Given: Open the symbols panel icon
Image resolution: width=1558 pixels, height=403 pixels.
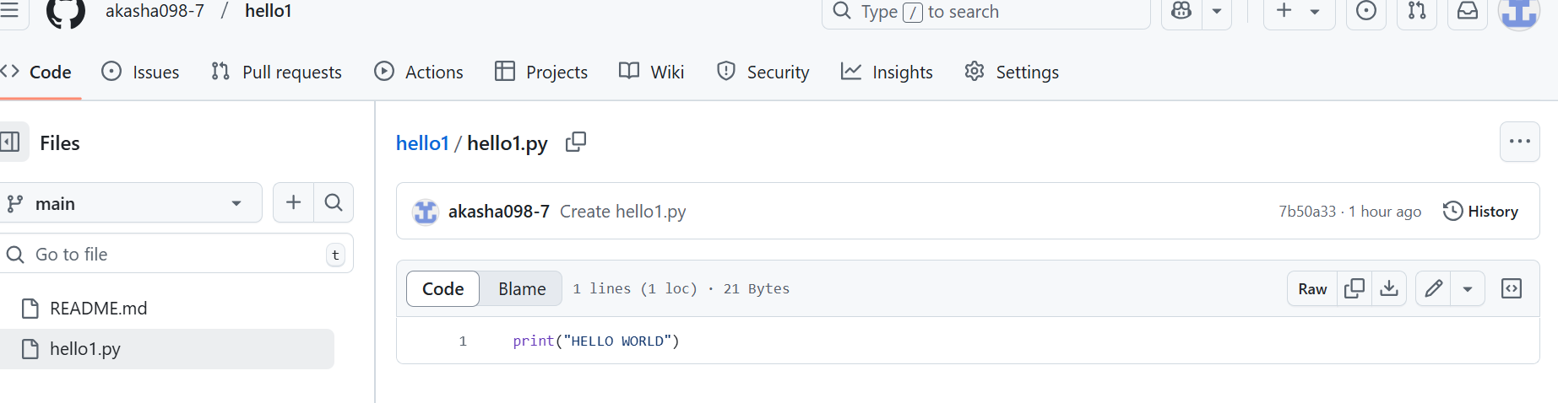Looking at the screenshot, I should pos(1511,288).
